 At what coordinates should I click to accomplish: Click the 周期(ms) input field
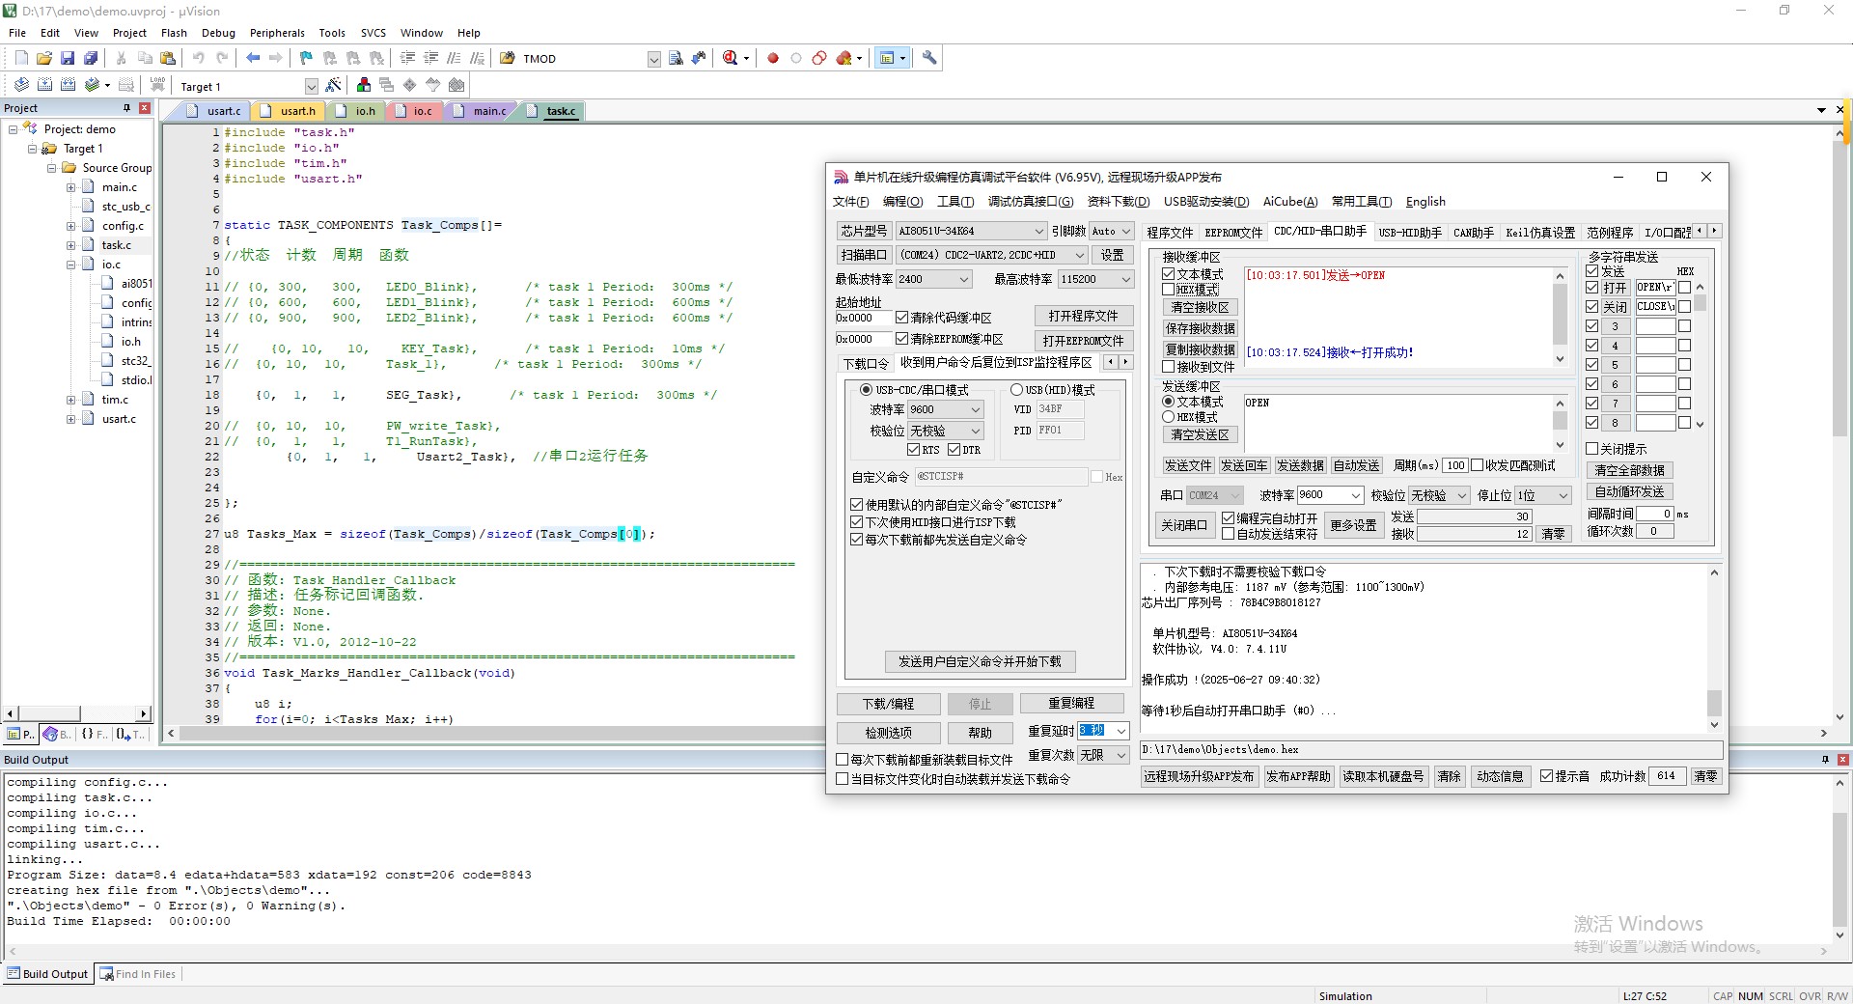click(1455, 465)
